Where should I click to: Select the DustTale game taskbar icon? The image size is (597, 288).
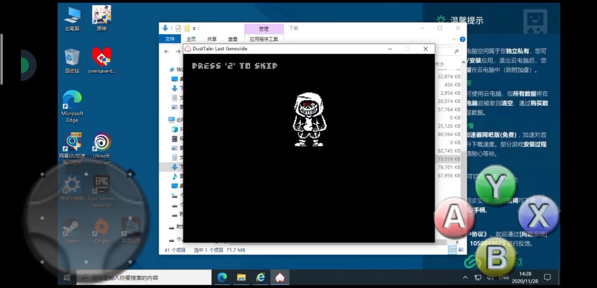click(280, 278)
